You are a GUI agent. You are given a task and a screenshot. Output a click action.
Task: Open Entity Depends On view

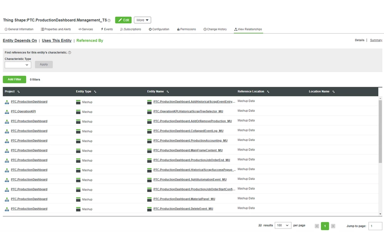click(20, 41)
